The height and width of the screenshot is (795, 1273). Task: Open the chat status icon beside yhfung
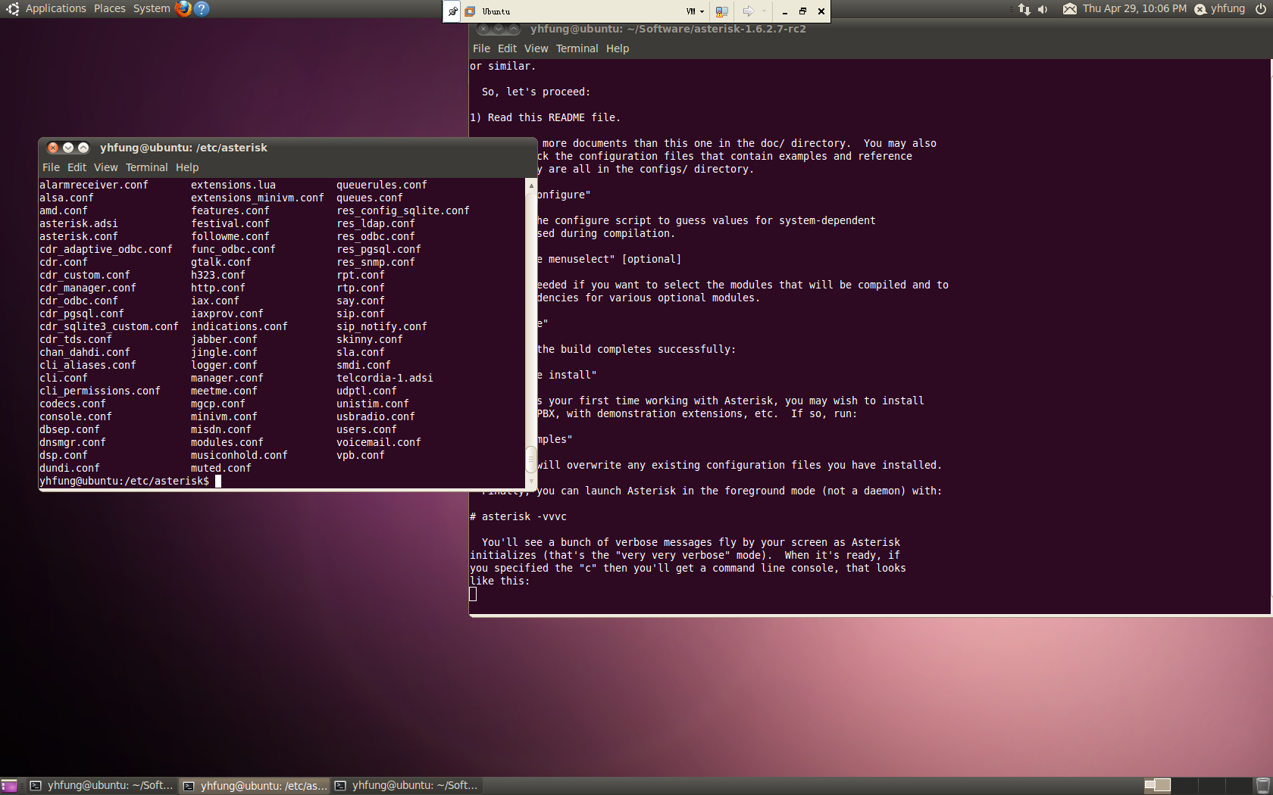click(1200, 9)
